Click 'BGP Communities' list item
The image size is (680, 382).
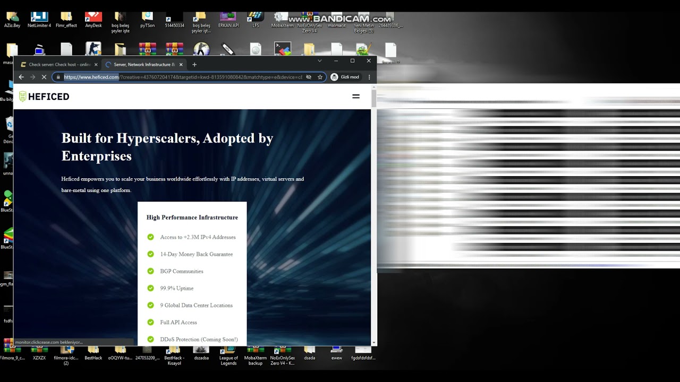point(182,271)
